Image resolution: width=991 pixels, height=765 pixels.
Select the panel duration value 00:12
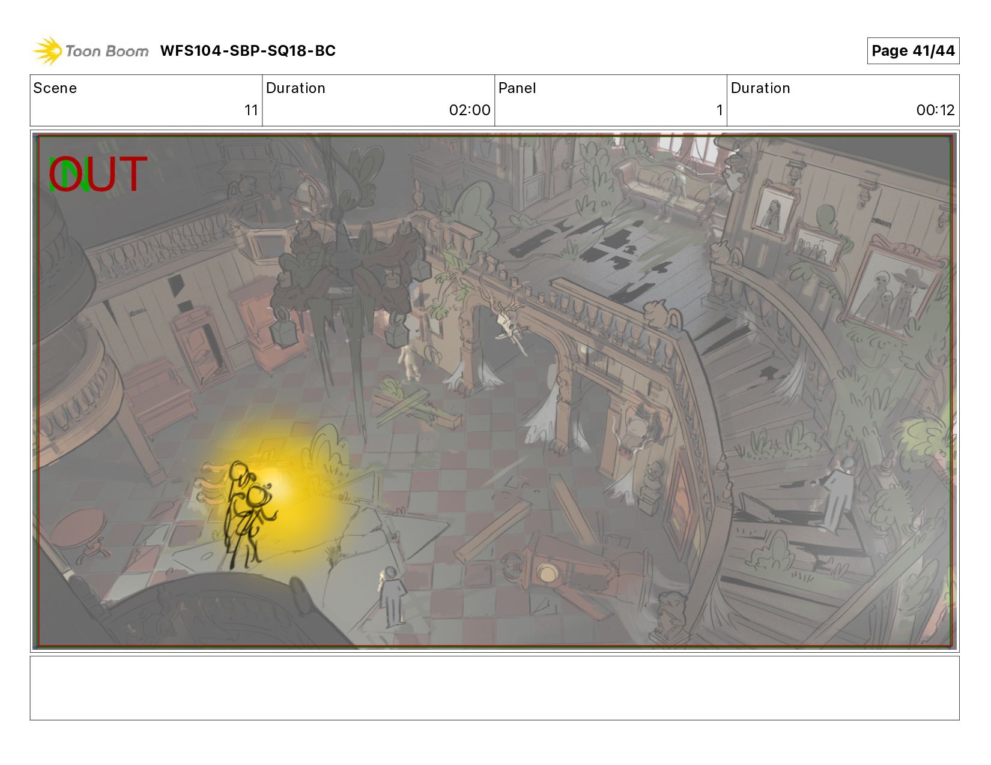pyautogui.click(x=935, y=110)
